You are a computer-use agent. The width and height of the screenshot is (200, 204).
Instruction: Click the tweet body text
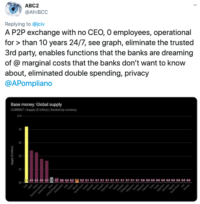pos(99,53)
